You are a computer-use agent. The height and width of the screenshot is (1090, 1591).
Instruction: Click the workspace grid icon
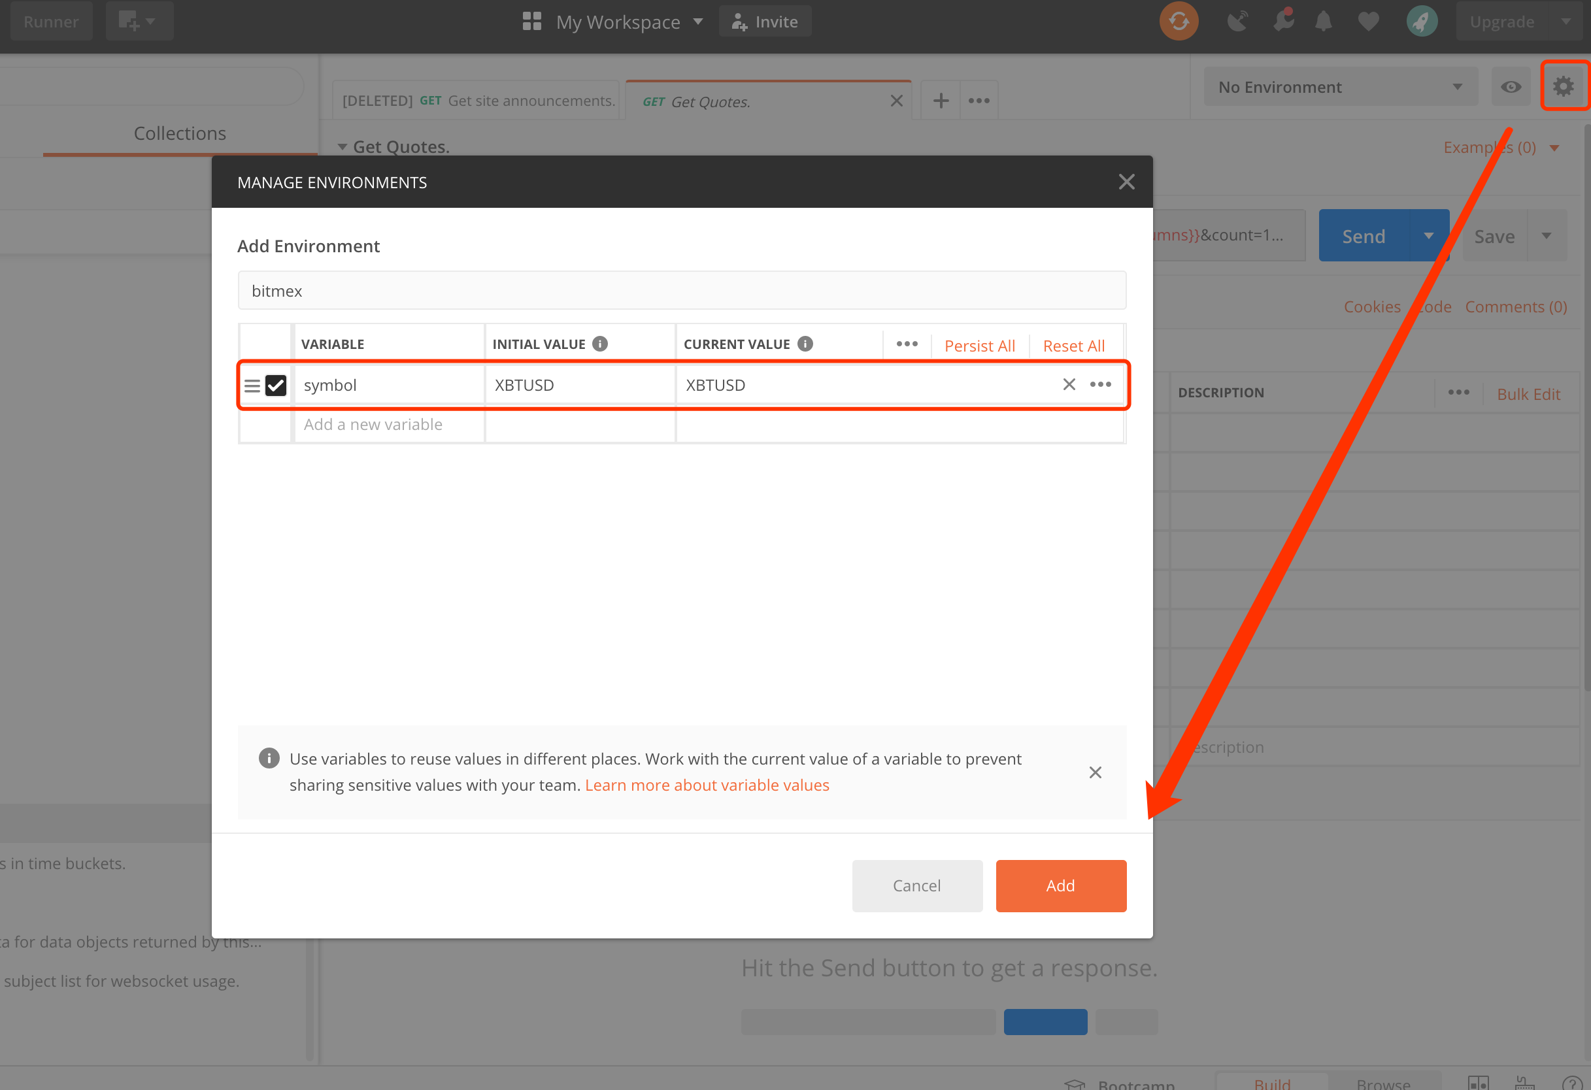click(532, 21)
